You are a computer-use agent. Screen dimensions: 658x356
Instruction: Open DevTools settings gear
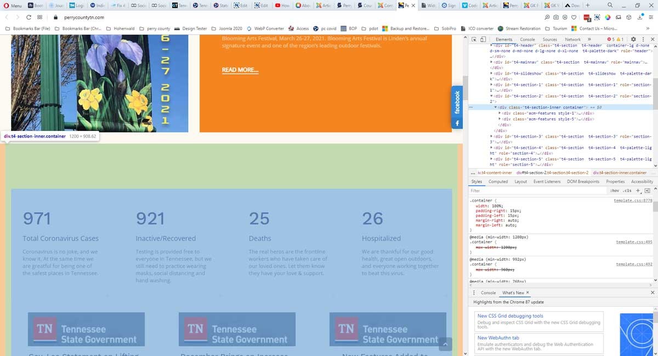tap(633, 39)
